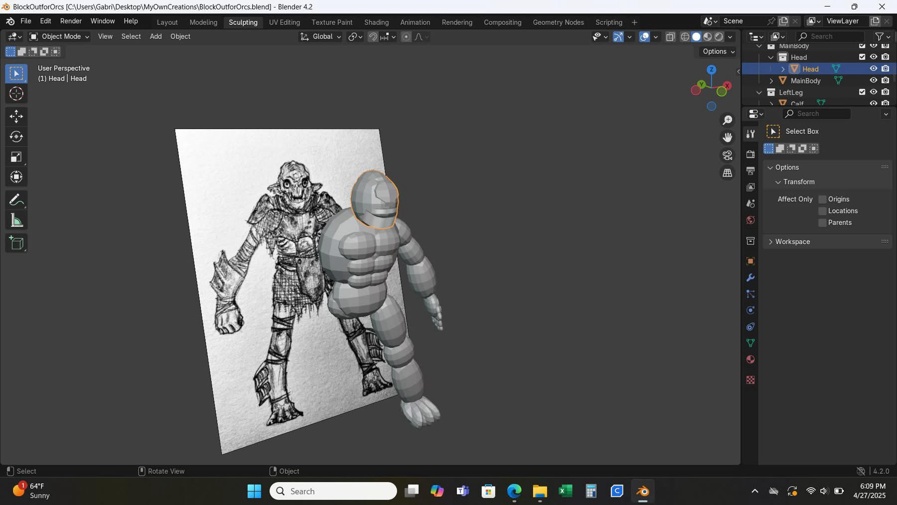897x505 pixels.
Task: Open Microsoft Edge from the taskbar
Action: click(514, 492)
